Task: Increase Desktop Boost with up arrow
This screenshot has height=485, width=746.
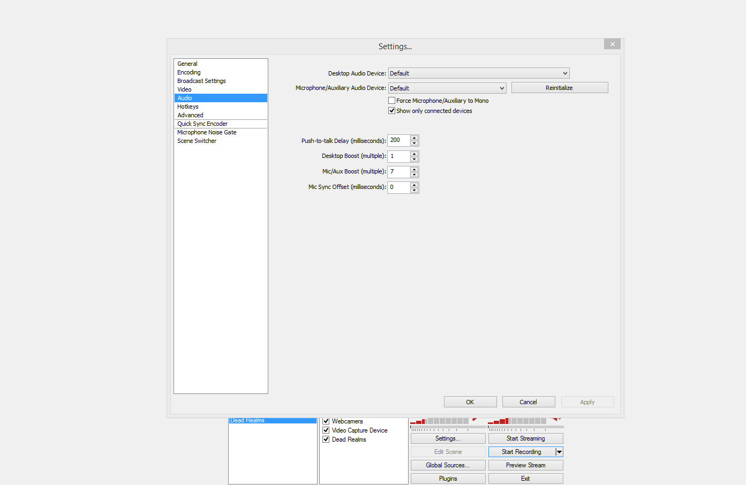Action: 414,154
